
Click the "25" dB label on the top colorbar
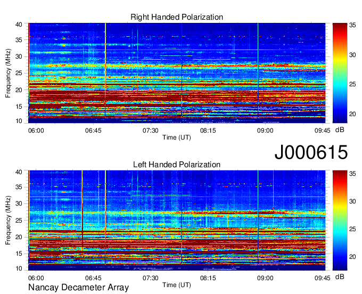[352, 84]
